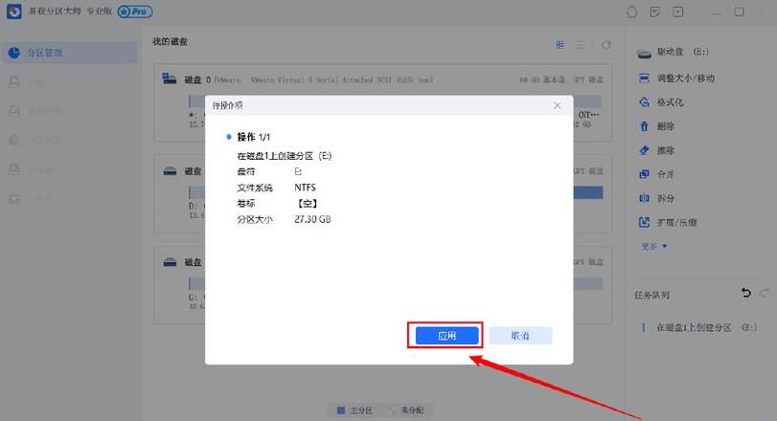Select the D: partition label
This screenshot has height=421, width=777.
tap(193, 206)
